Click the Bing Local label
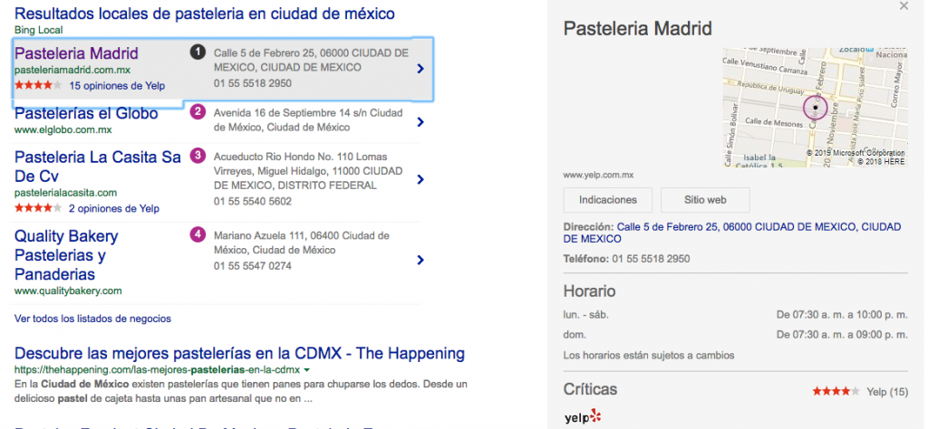This screenshot has width=928, height=429. click(38, 30)
